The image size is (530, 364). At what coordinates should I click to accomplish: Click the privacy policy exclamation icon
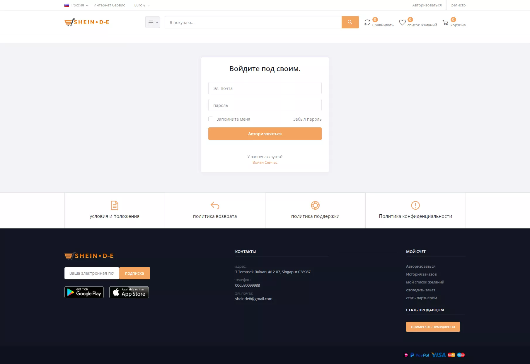[415, 205]
